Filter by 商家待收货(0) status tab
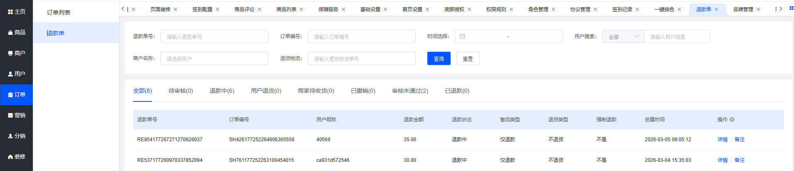 (x=316, y=91)
